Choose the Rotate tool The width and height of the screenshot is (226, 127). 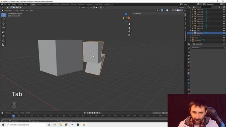click(x=3, y=28)
